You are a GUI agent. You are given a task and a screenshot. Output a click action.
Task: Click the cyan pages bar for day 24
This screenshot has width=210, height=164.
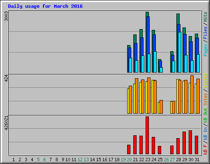(155, 62)
